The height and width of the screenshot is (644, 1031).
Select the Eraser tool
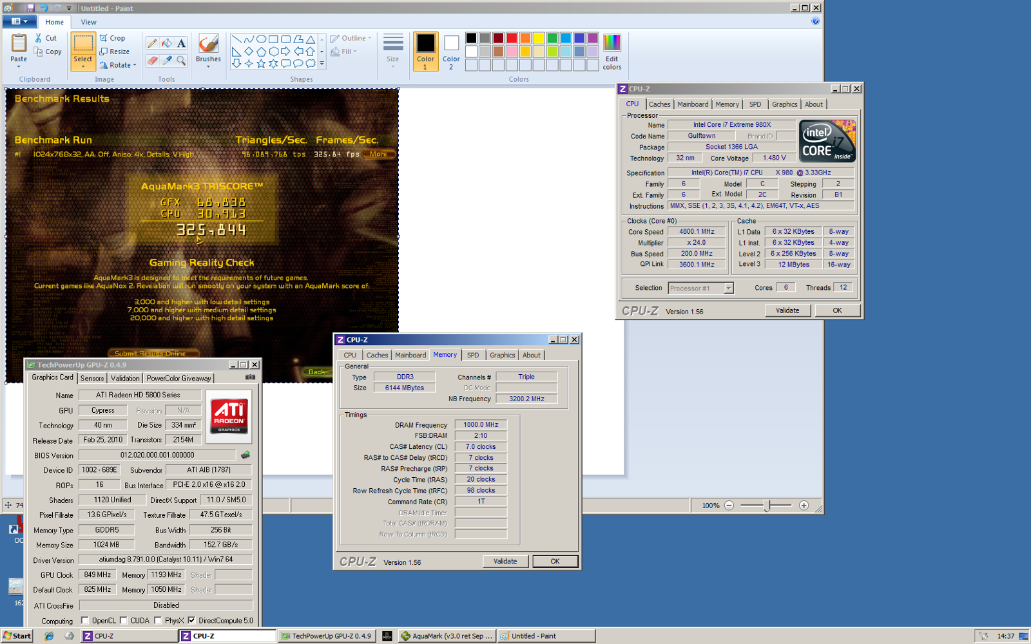click(152, 61)
